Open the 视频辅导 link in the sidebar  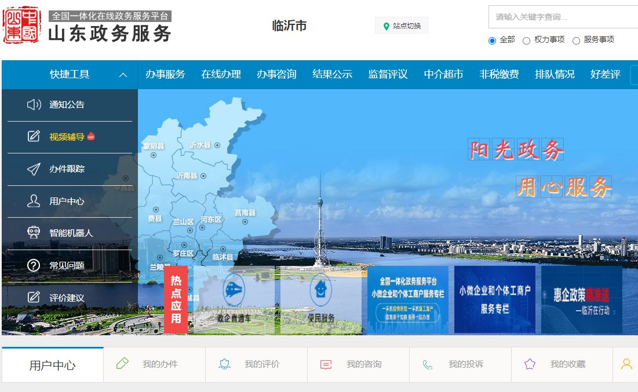(x=67, y=137)
